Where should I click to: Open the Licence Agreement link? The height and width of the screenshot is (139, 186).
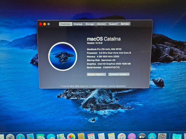click(x=117, y=86)
